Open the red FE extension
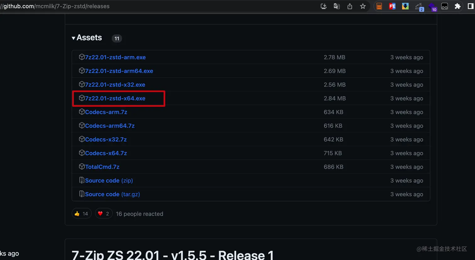The height and width of the screenshot is (260, 475). point(392,6)
